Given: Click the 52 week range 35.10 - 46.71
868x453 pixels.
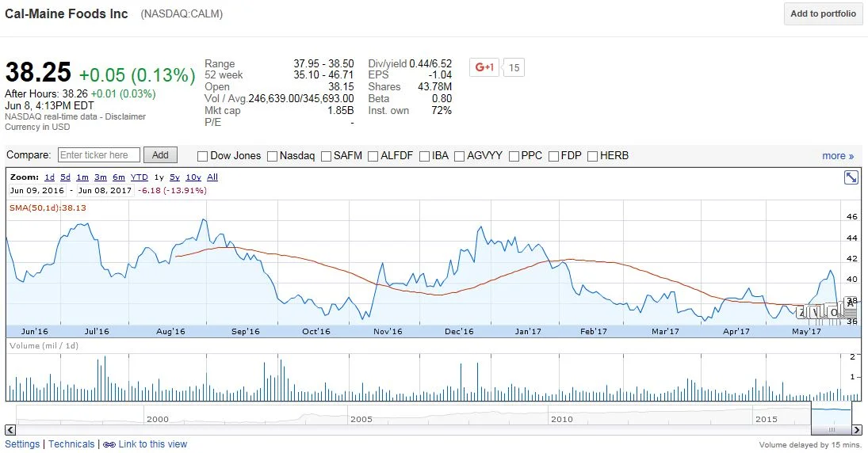Looking at the screenshot, I should click(323, 75).
